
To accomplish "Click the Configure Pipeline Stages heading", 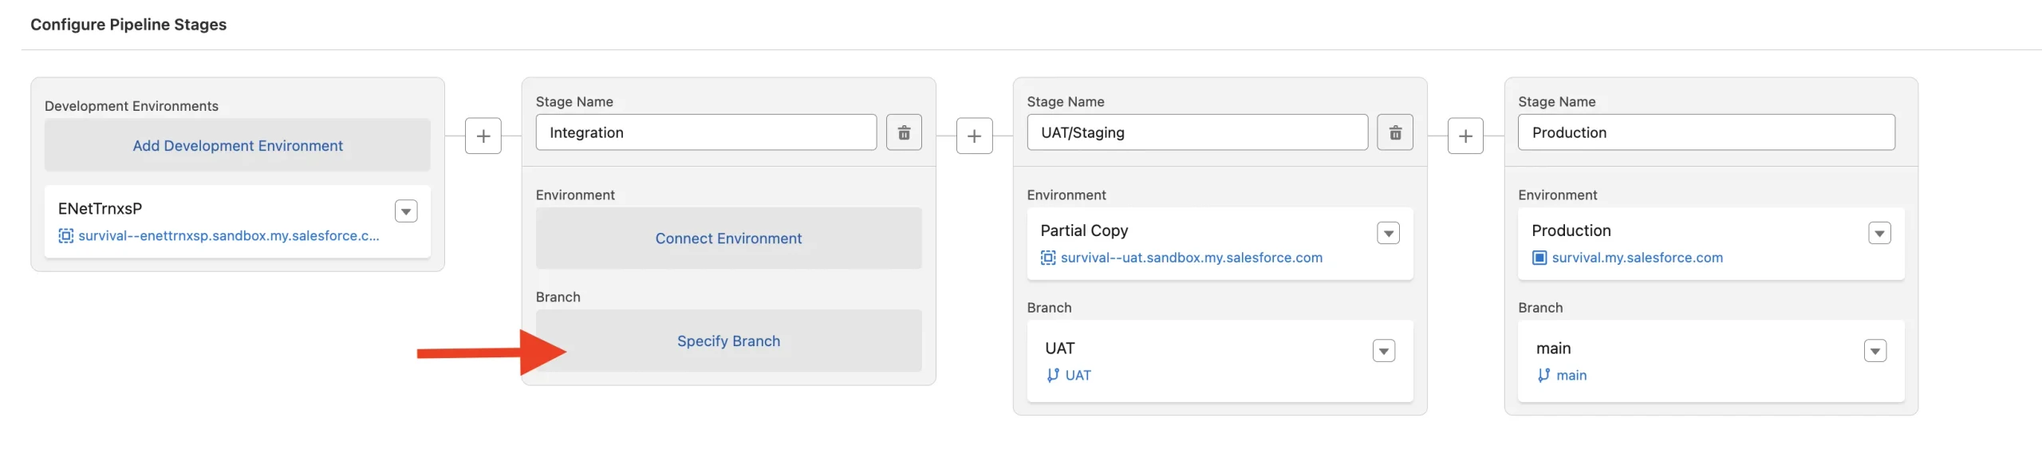I will click(x=128, y=25).
